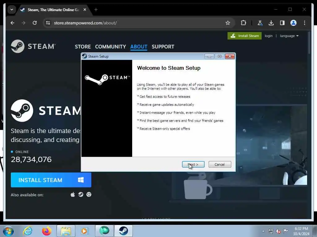
Task: Click the muted volume tray icon
Action: pyautogui.click(x=278, y=231)
